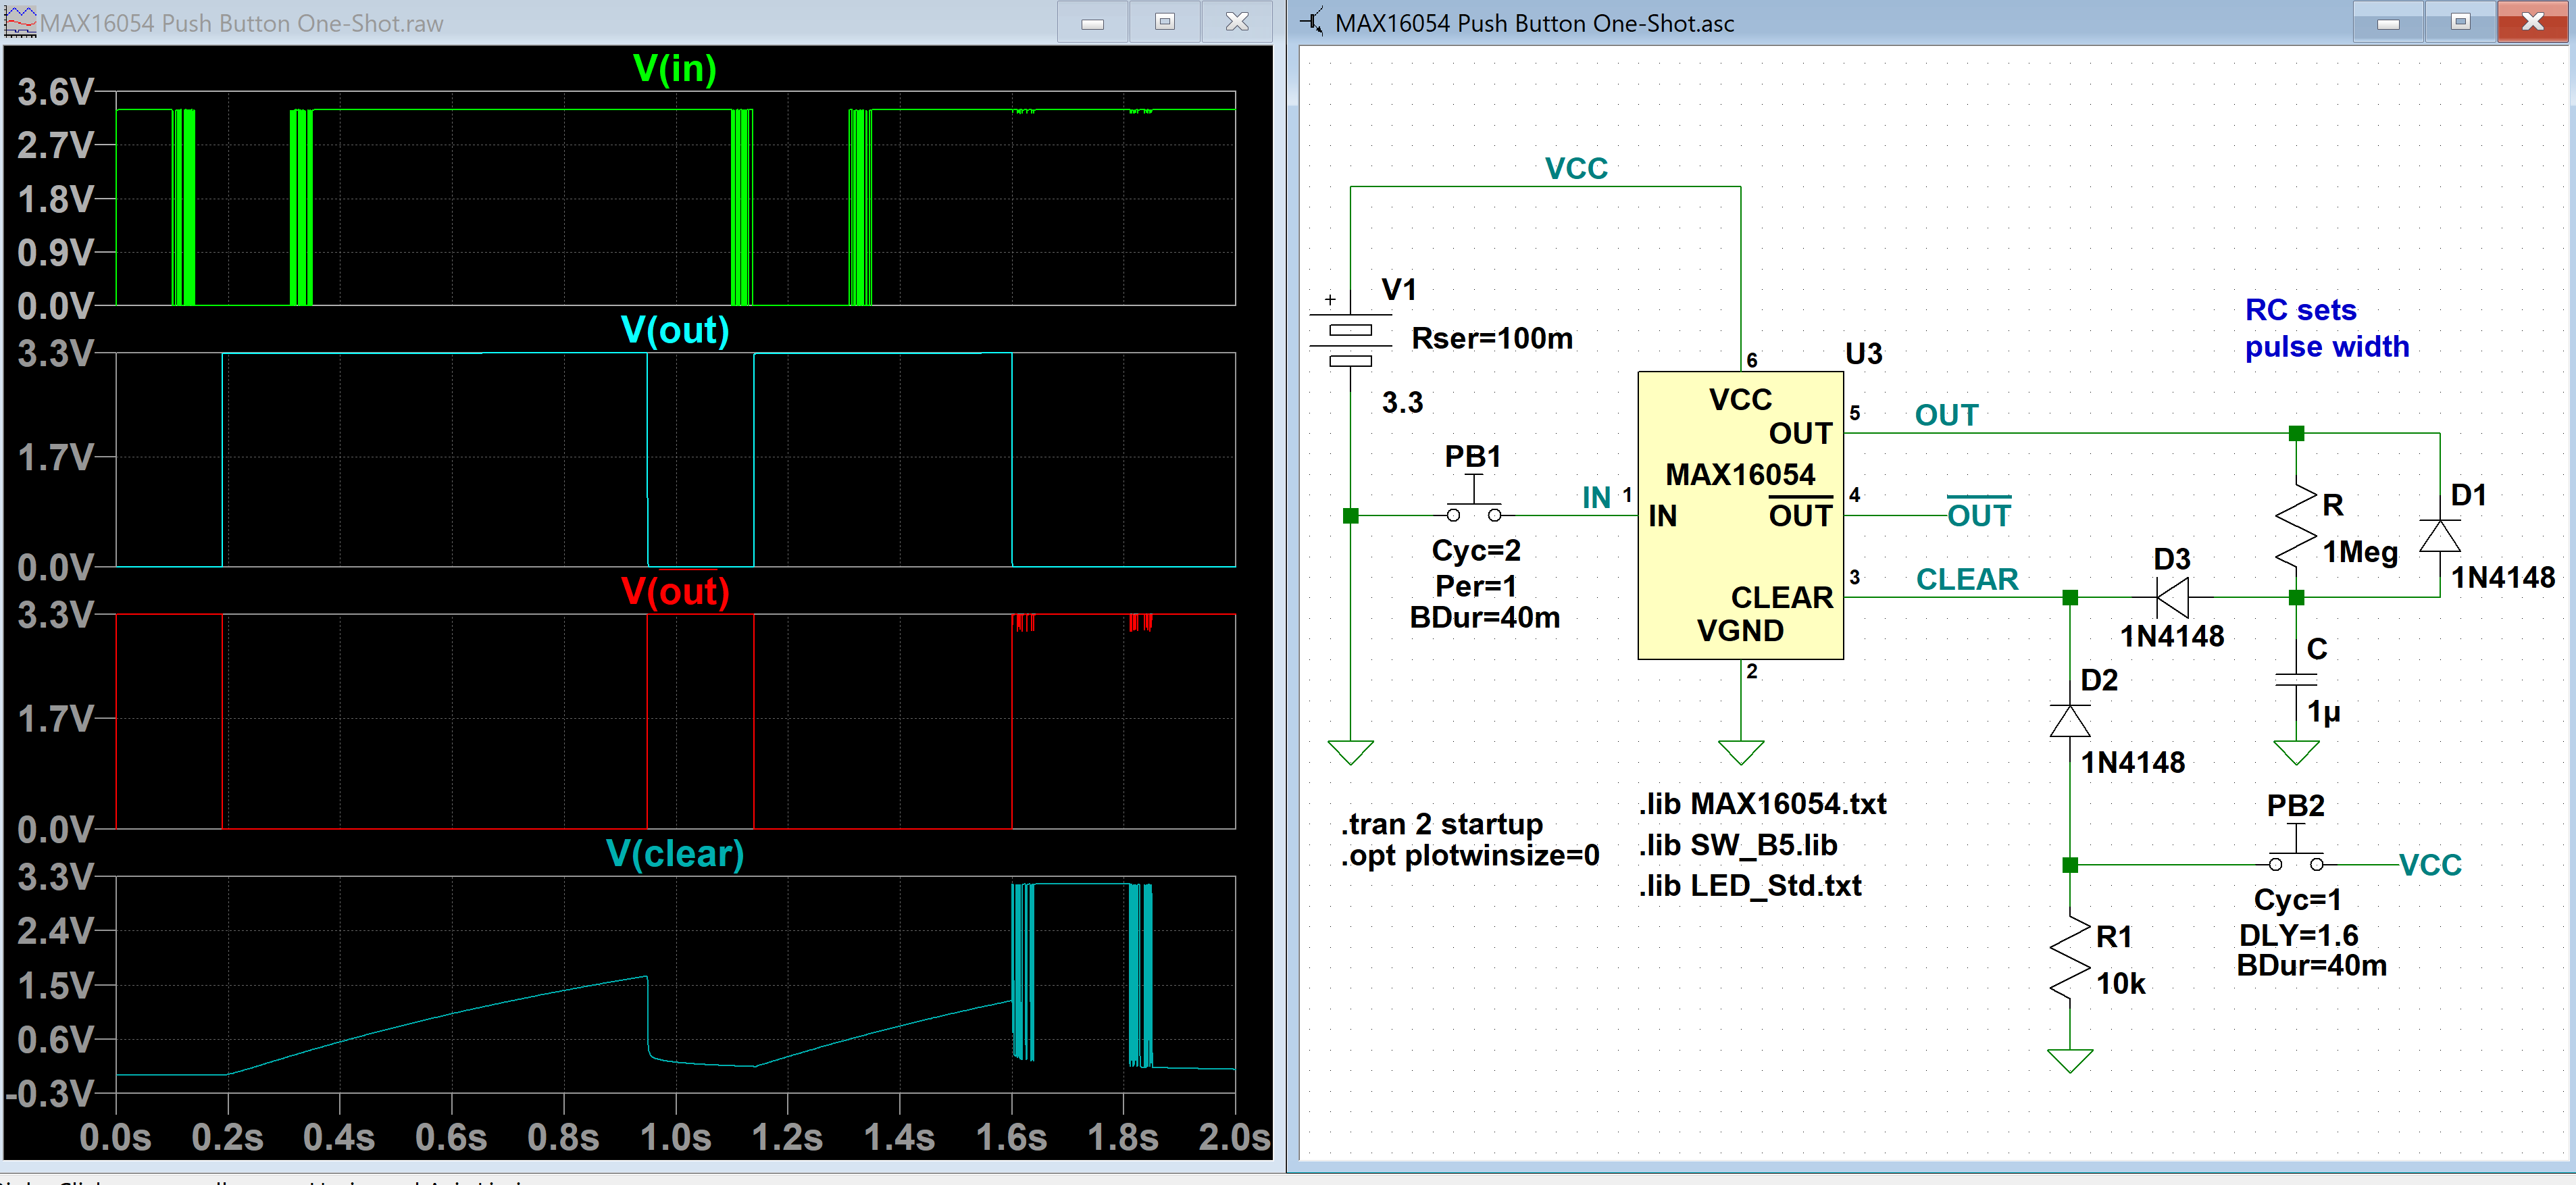The height and width of the screenshot is (1185, 2576).
Task: Click the 1Meg resistor value
Action: (x=2359, y=552)
